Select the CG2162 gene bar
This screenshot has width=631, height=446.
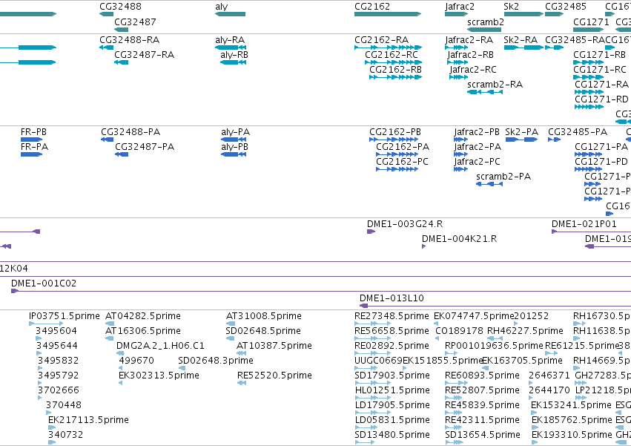point(388,14)
